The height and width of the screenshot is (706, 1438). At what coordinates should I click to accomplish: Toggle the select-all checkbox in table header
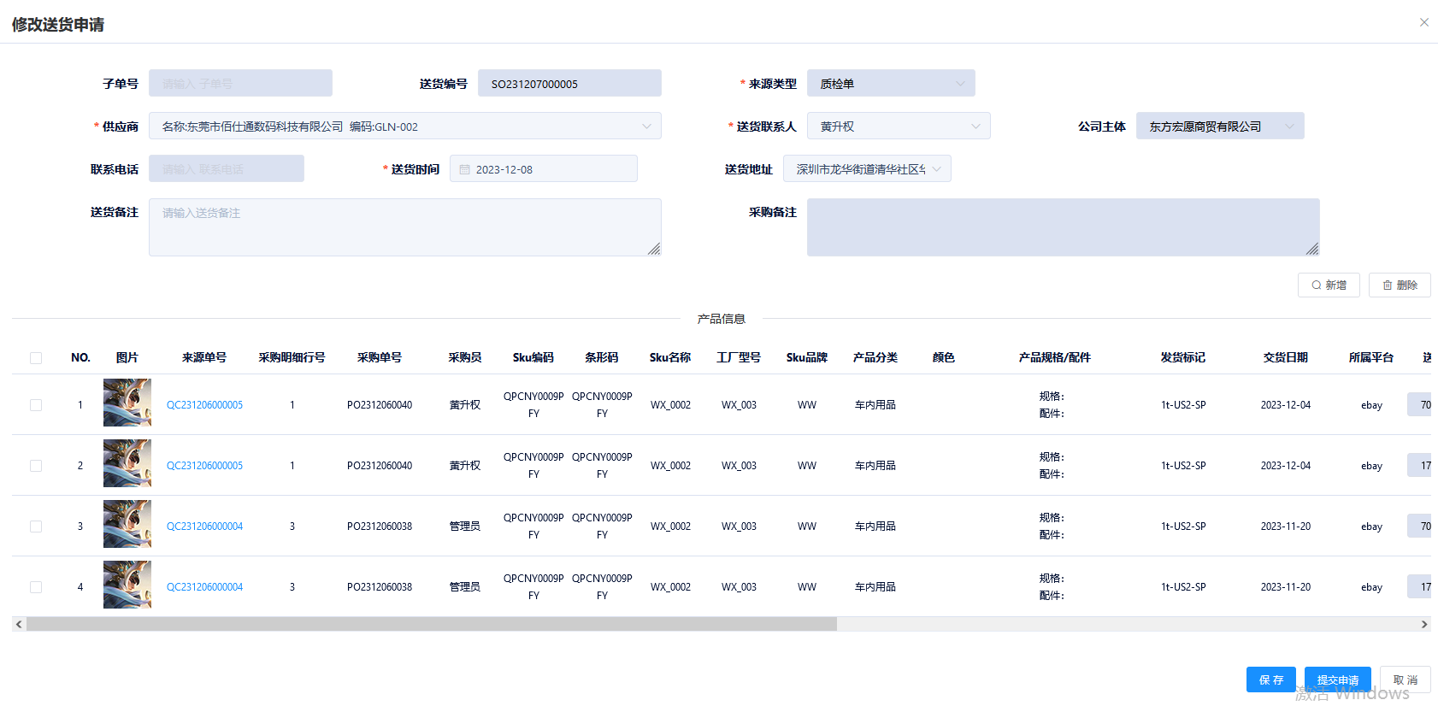(36, 358)
